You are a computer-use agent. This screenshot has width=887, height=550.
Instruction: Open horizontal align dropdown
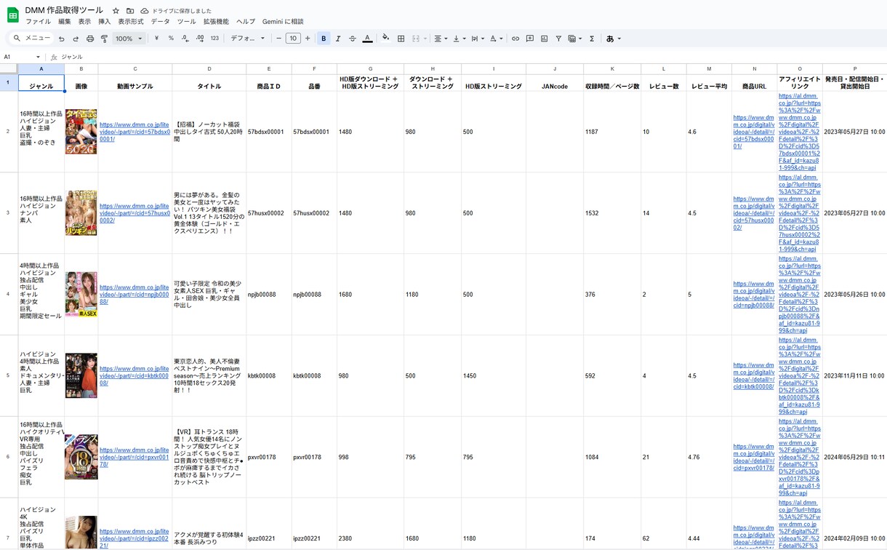[x=441, y=39]
